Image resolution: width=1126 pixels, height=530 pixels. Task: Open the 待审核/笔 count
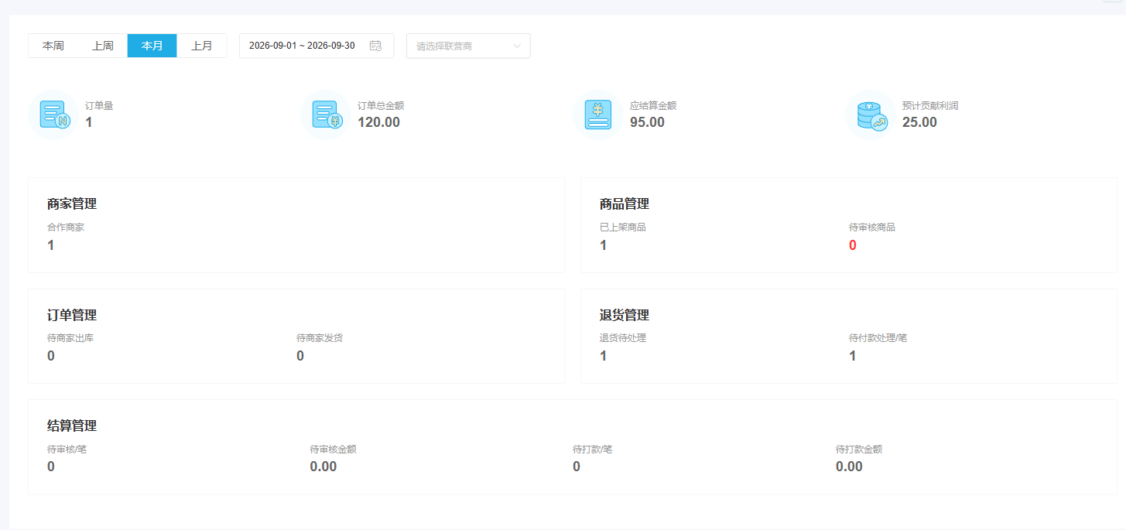click(x=51, y=467)
